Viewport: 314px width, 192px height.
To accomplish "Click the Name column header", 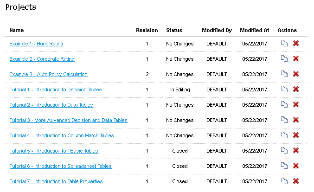I will click(16, 30).
